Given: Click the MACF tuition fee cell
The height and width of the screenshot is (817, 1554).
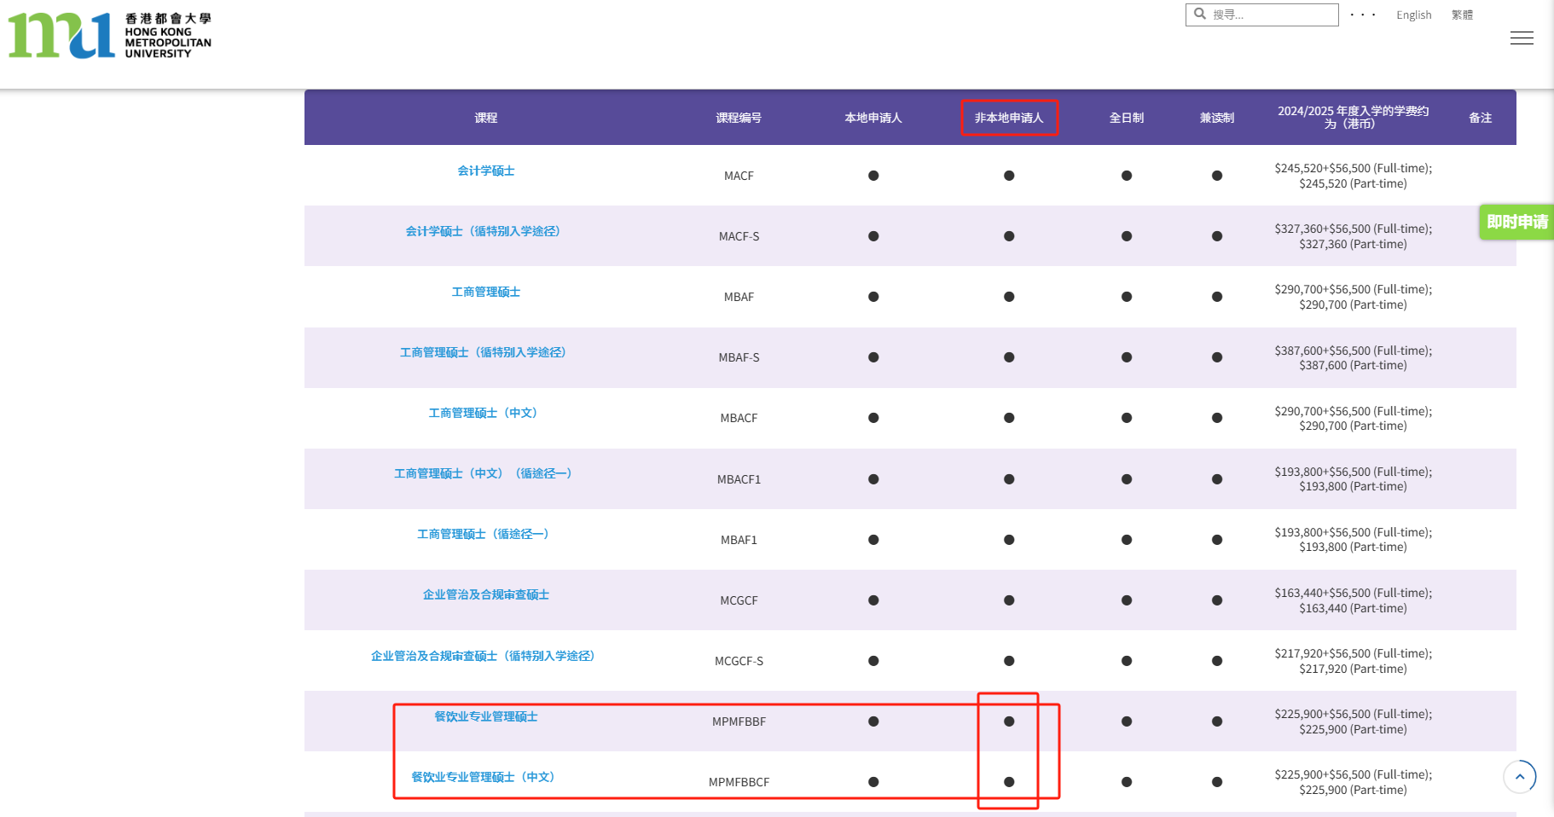Looking at the screenshot, I should pos(1353,176).
